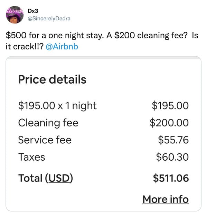Click the Total label text
This screenshot has height=217, width=207.
pyautogui.click(x=30, y=178)
